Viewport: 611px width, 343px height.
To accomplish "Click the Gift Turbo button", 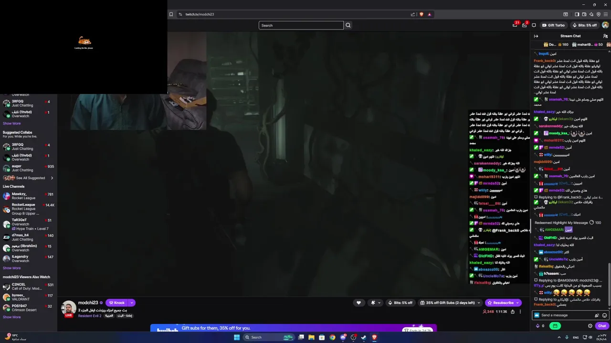I will click(x=554, y=25).
